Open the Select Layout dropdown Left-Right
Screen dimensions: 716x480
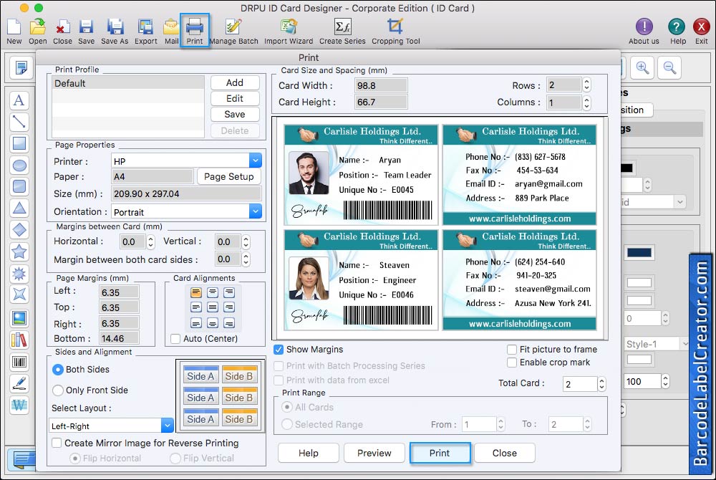[x=112, y=426]
